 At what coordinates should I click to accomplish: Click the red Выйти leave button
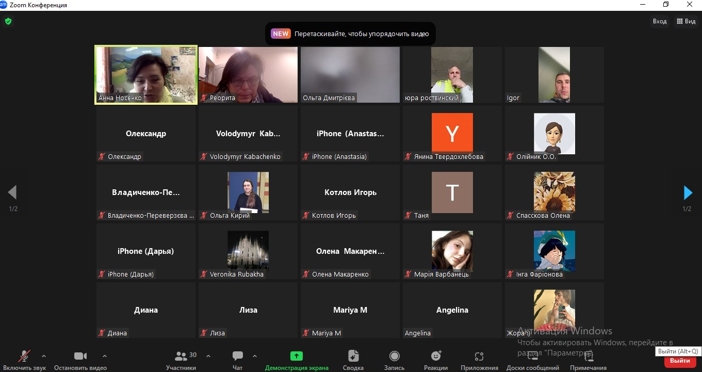(680, 361)
